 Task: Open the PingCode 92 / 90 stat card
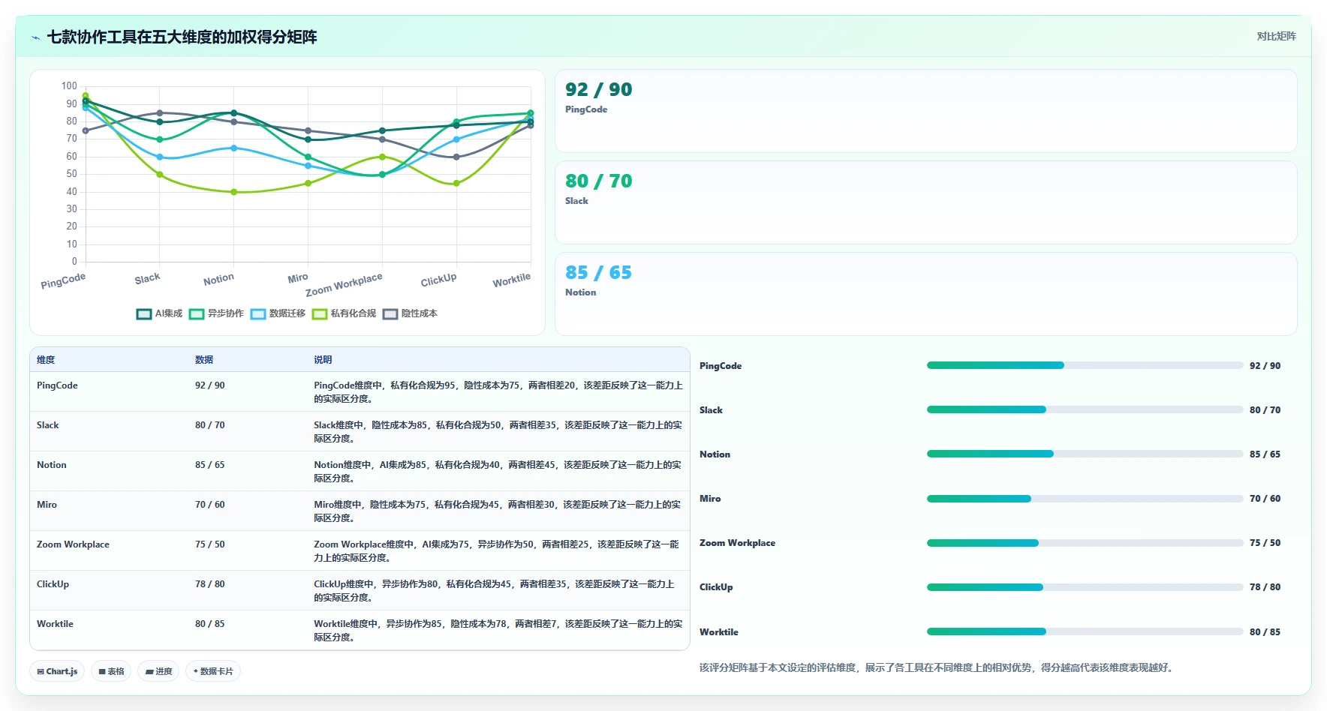coord(925,111)
